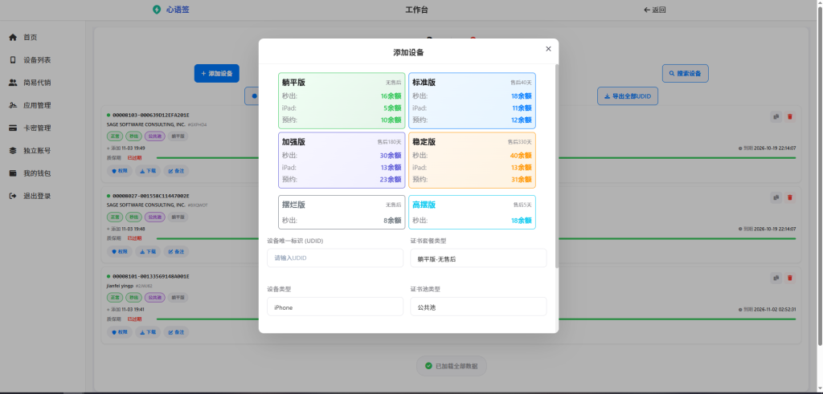Click 备注 for device 00008103-000639D12EFA201E
823x394 pixels.
point(176,171)
